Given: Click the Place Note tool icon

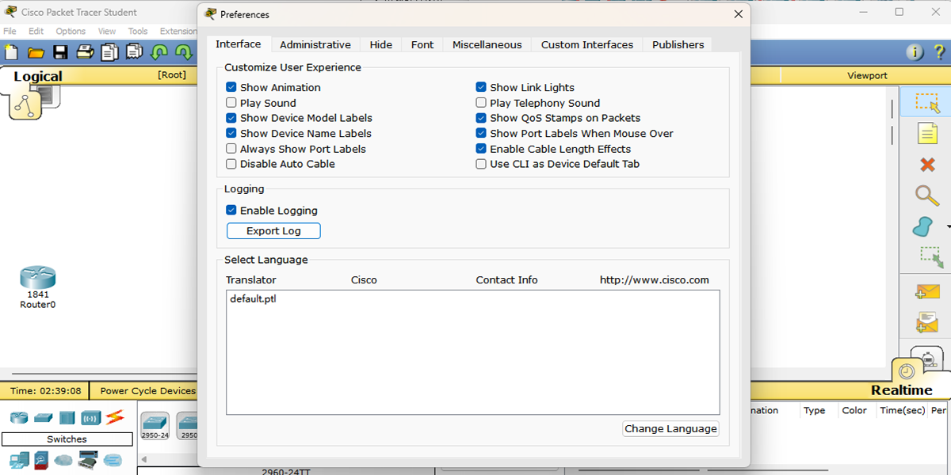Looking at the screenshot, I should point(927,134).
